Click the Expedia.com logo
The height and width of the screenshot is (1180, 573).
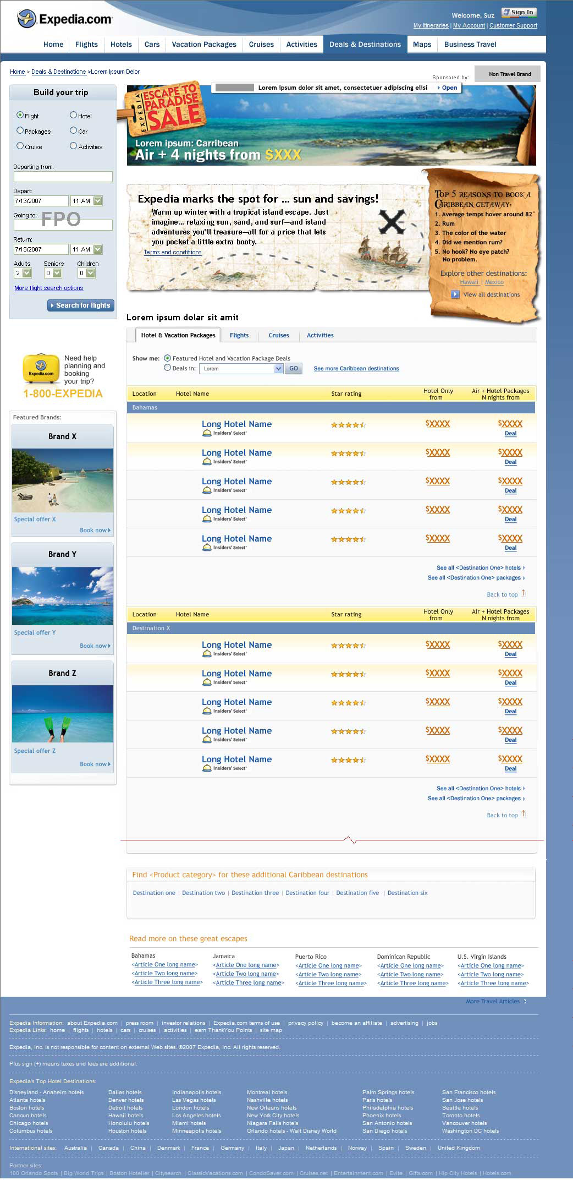pyautogui.click(x=65, y=19)
